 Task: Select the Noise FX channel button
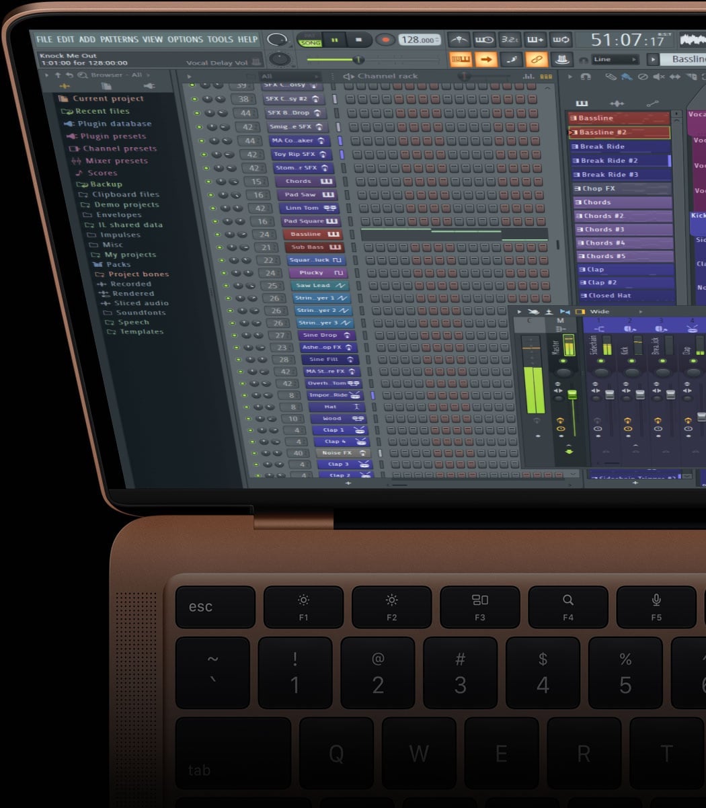pyautogui.click(x=340, y=452)
